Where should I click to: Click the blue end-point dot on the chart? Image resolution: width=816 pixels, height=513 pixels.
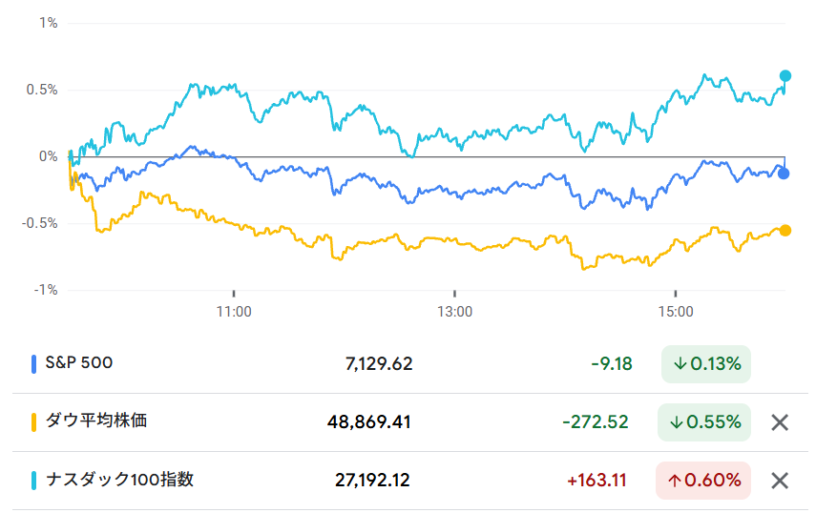coord(785,174)
